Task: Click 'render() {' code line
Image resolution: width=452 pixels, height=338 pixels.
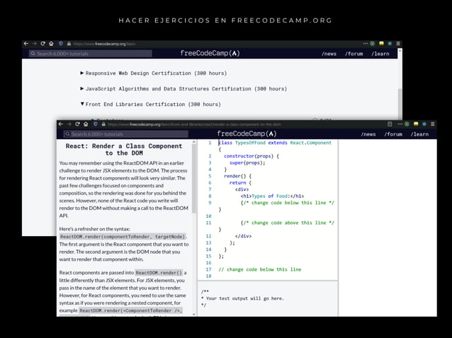Action: (237, 176)
